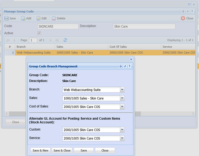Click the Save icon in Manage Group Code toolbar
The width and height of the screenshot is (199, 156).
tap(6, 18)
